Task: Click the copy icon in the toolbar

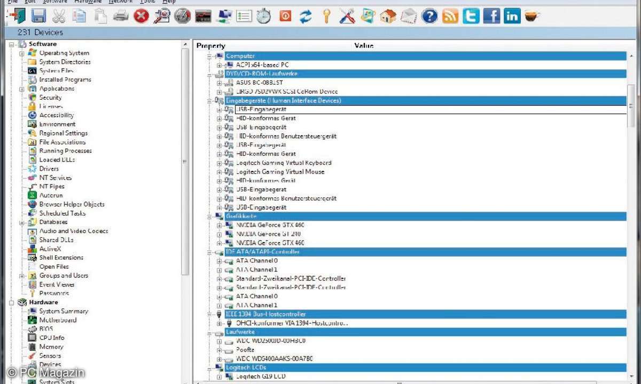Action: coord(79,16)
